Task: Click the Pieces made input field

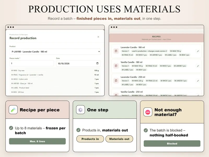Action: (32, 63)
